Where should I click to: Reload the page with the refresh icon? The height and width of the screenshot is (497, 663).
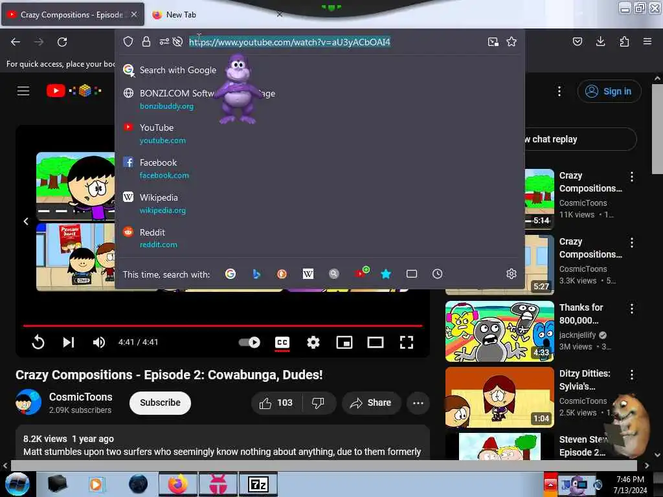[x=62, y=42]
